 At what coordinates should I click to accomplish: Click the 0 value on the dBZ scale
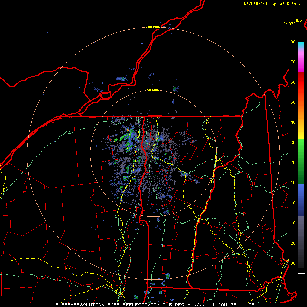(294, 203)
